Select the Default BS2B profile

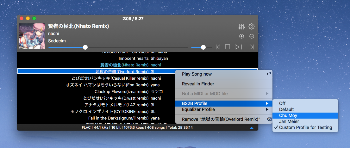305,110
